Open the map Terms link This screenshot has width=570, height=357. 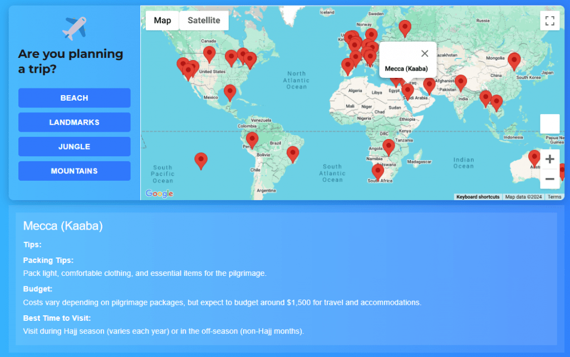[x=554, y=197]
